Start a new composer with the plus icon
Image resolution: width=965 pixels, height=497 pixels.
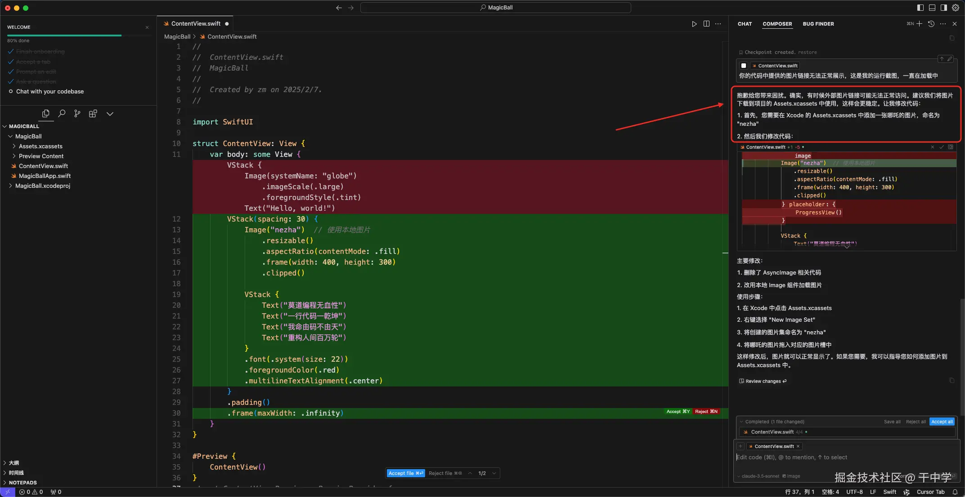919,24
